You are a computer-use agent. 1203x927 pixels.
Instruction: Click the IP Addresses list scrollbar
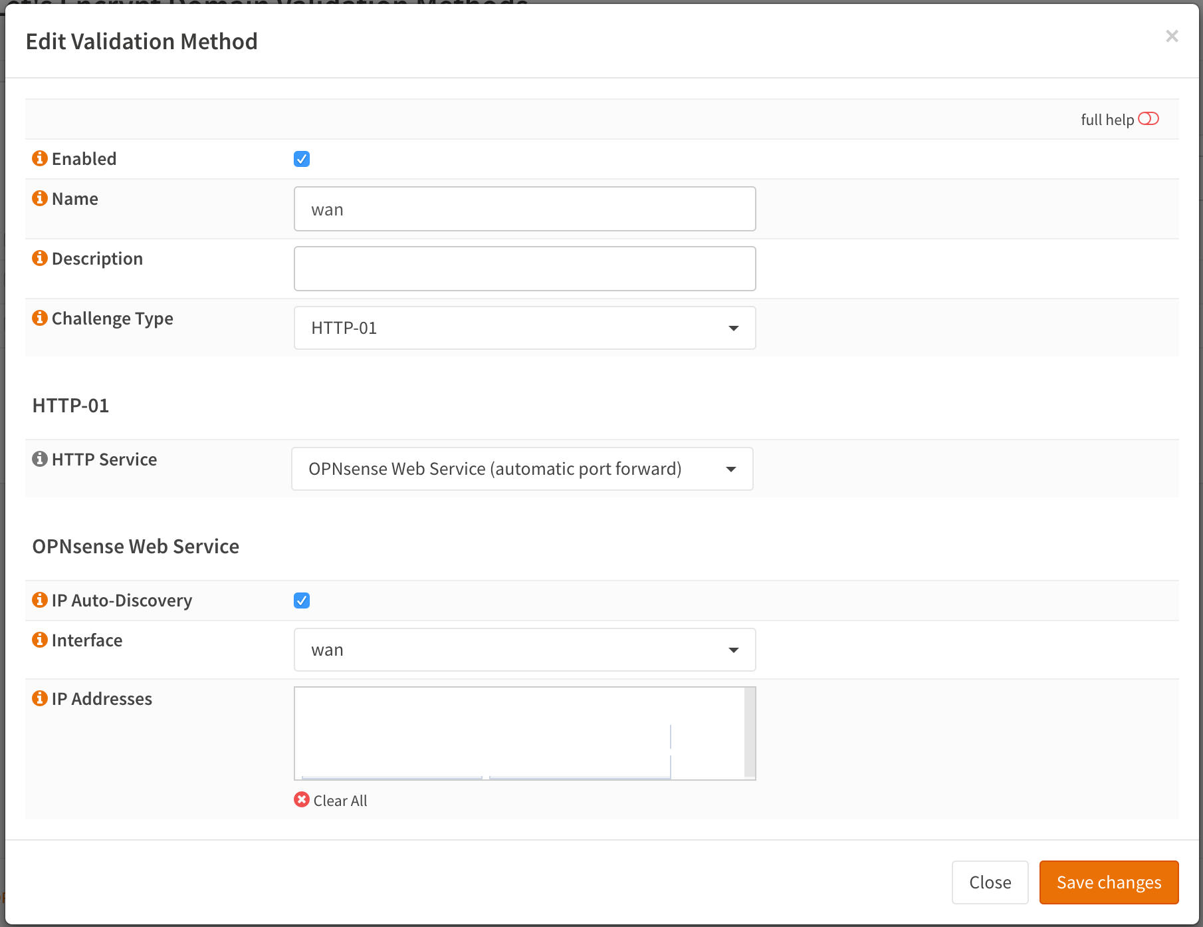pyautogui.click(x=748, y=731)
